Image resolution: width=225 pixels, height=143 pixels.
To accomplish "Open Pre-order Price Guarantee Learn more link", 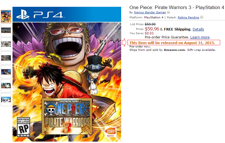I will [200, 37].
